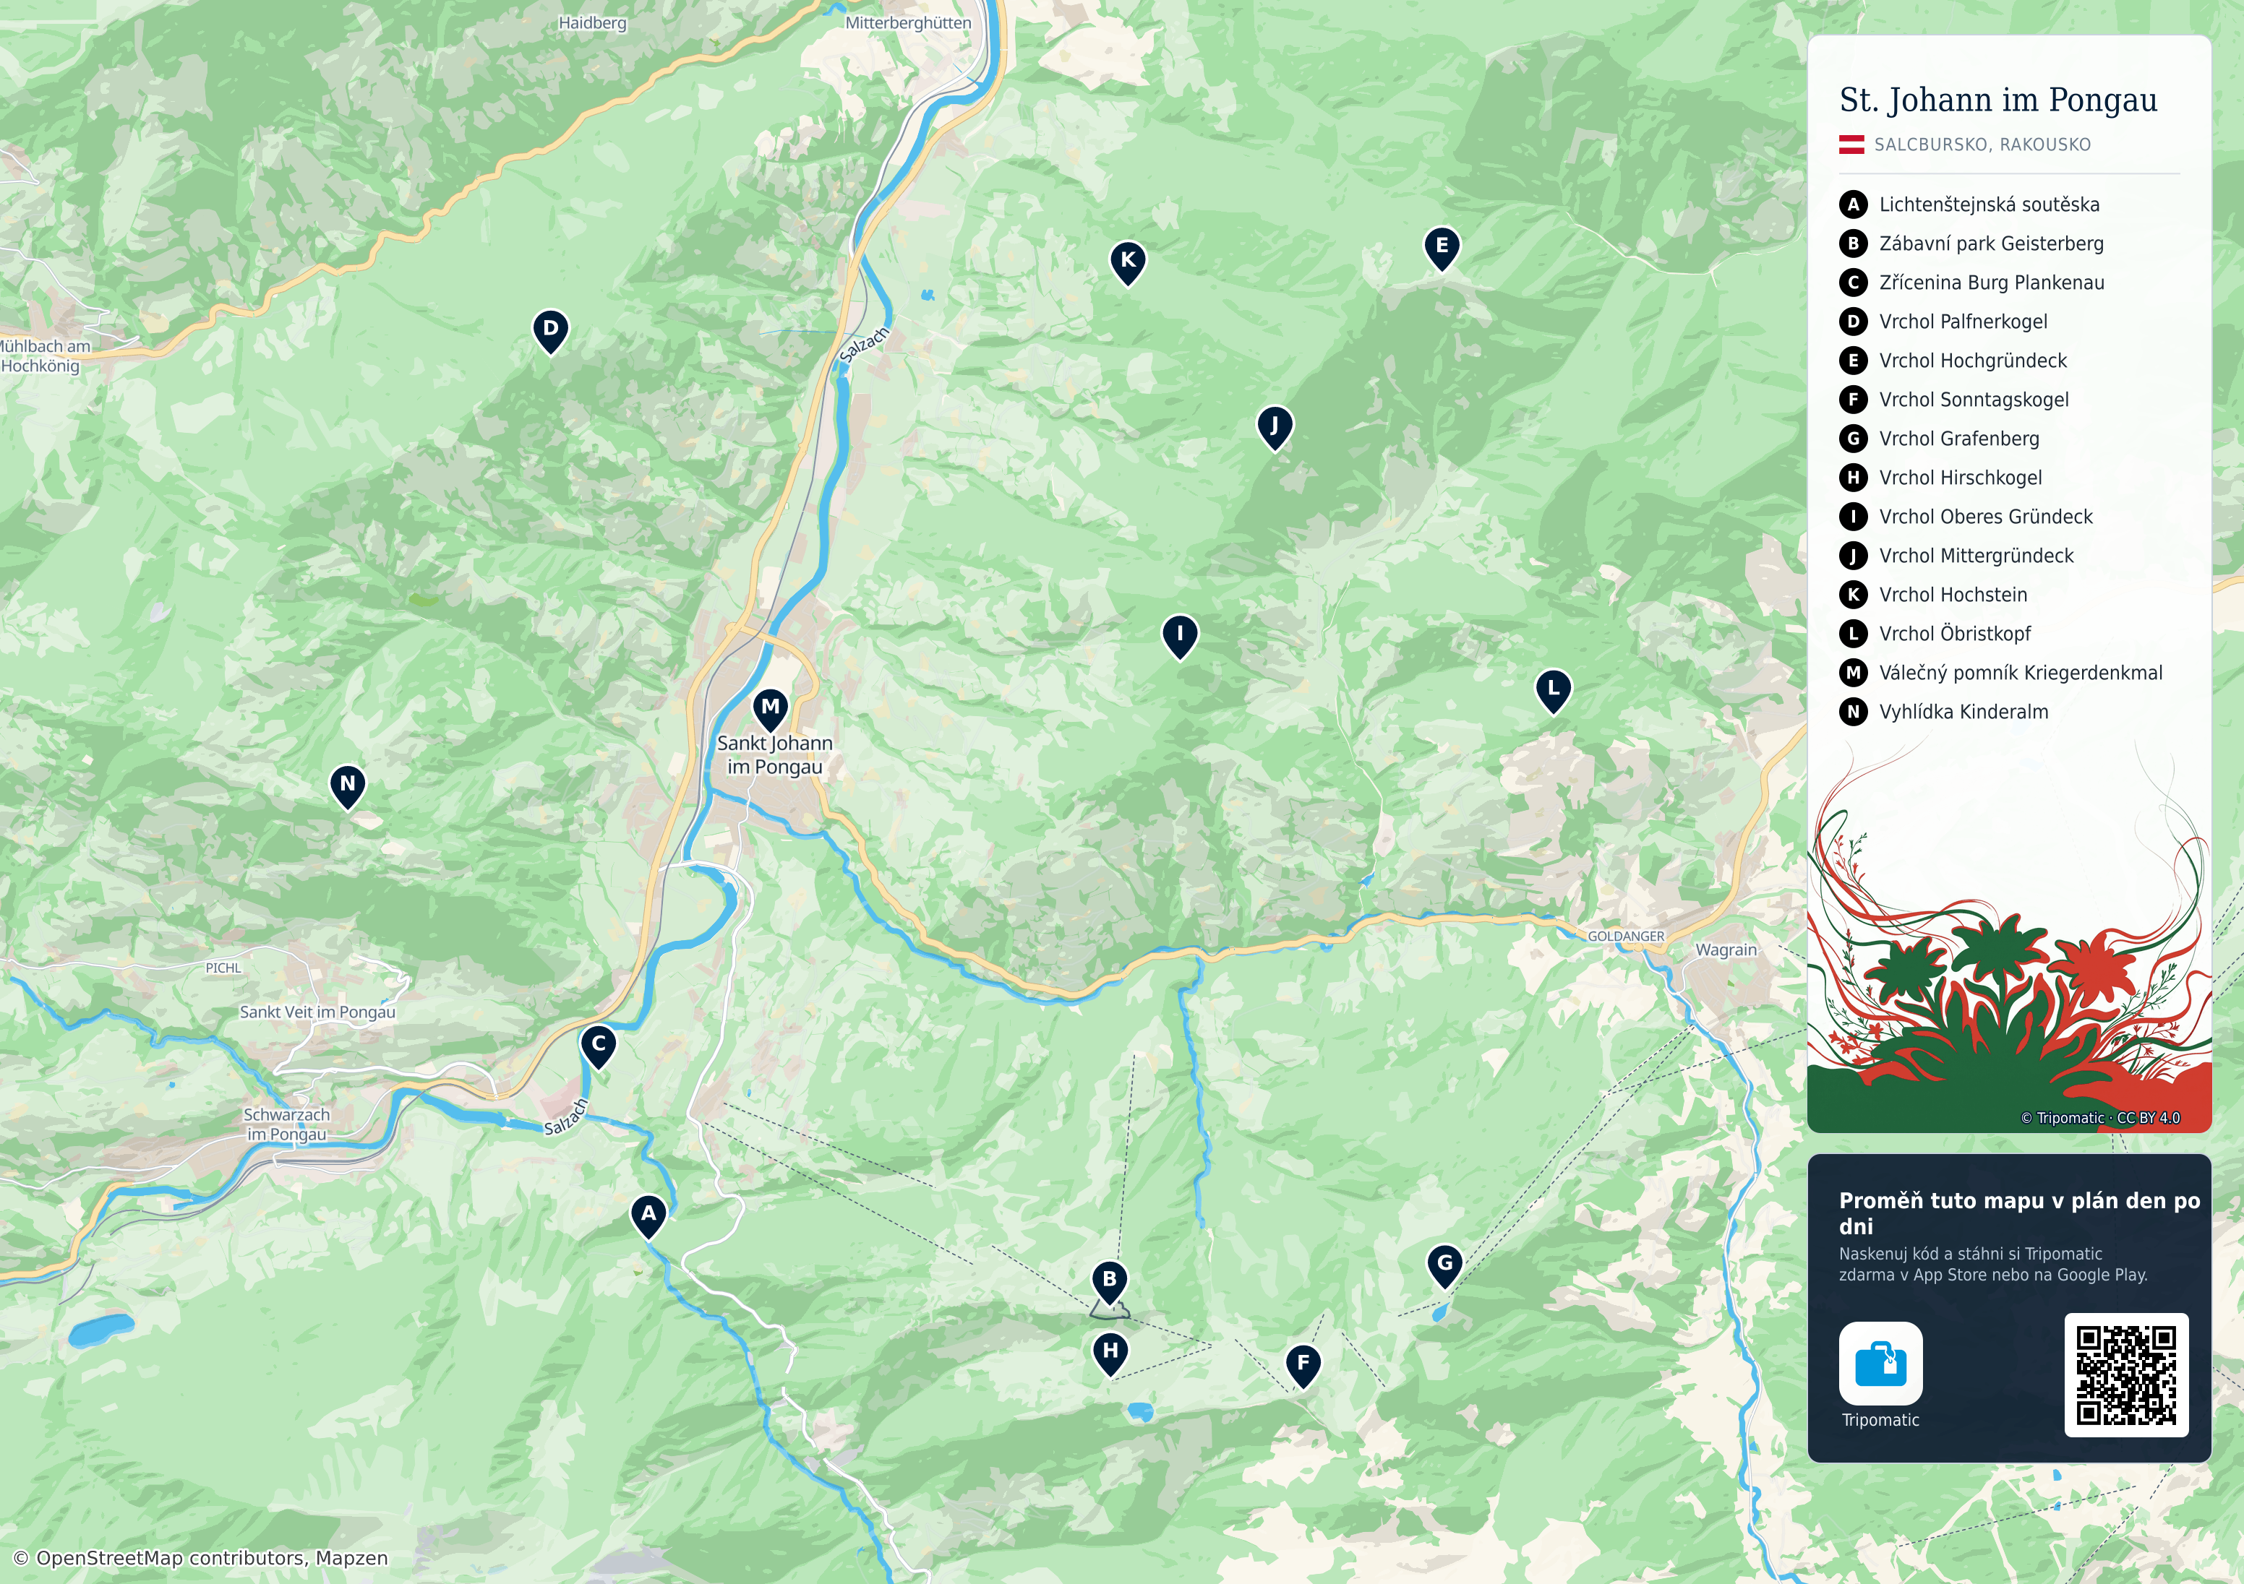Image resolution: width=2244 pixels, height=1584 pixels.
Task: Select legend entry Válečný pomník Kriegerdenkmal
Action: [x=2000, y=672]
